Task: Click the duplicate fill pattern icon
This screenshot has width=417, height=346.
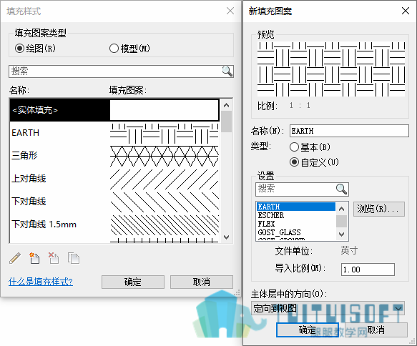Action: click(x=74, y=258)
